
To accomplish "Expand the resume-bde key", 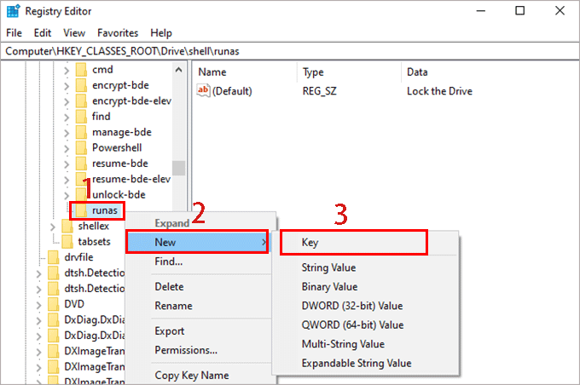I will click(x=67, y=164).
